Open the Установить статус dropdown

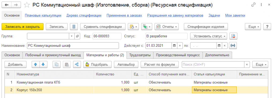tap(209, 36)
